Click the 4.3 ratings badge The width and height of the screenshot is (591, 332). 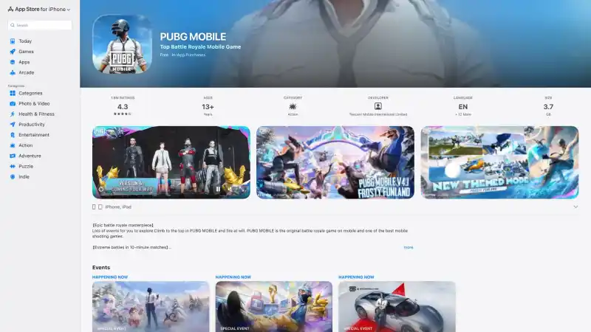click(123, 106)
